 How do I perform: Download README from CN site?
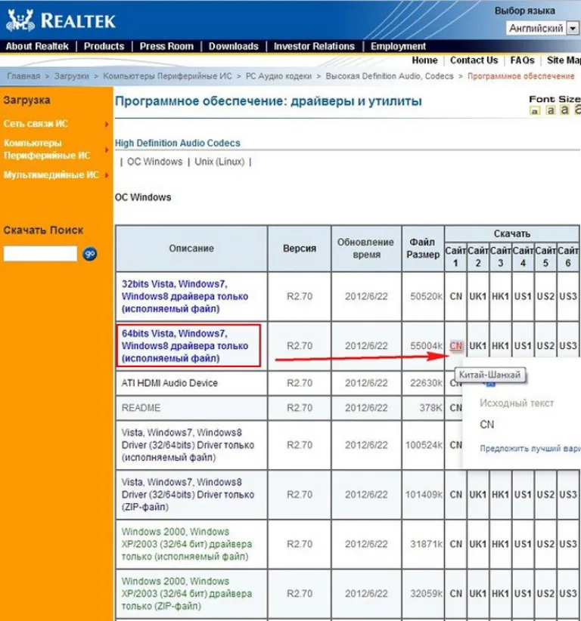tap(455, 408)
